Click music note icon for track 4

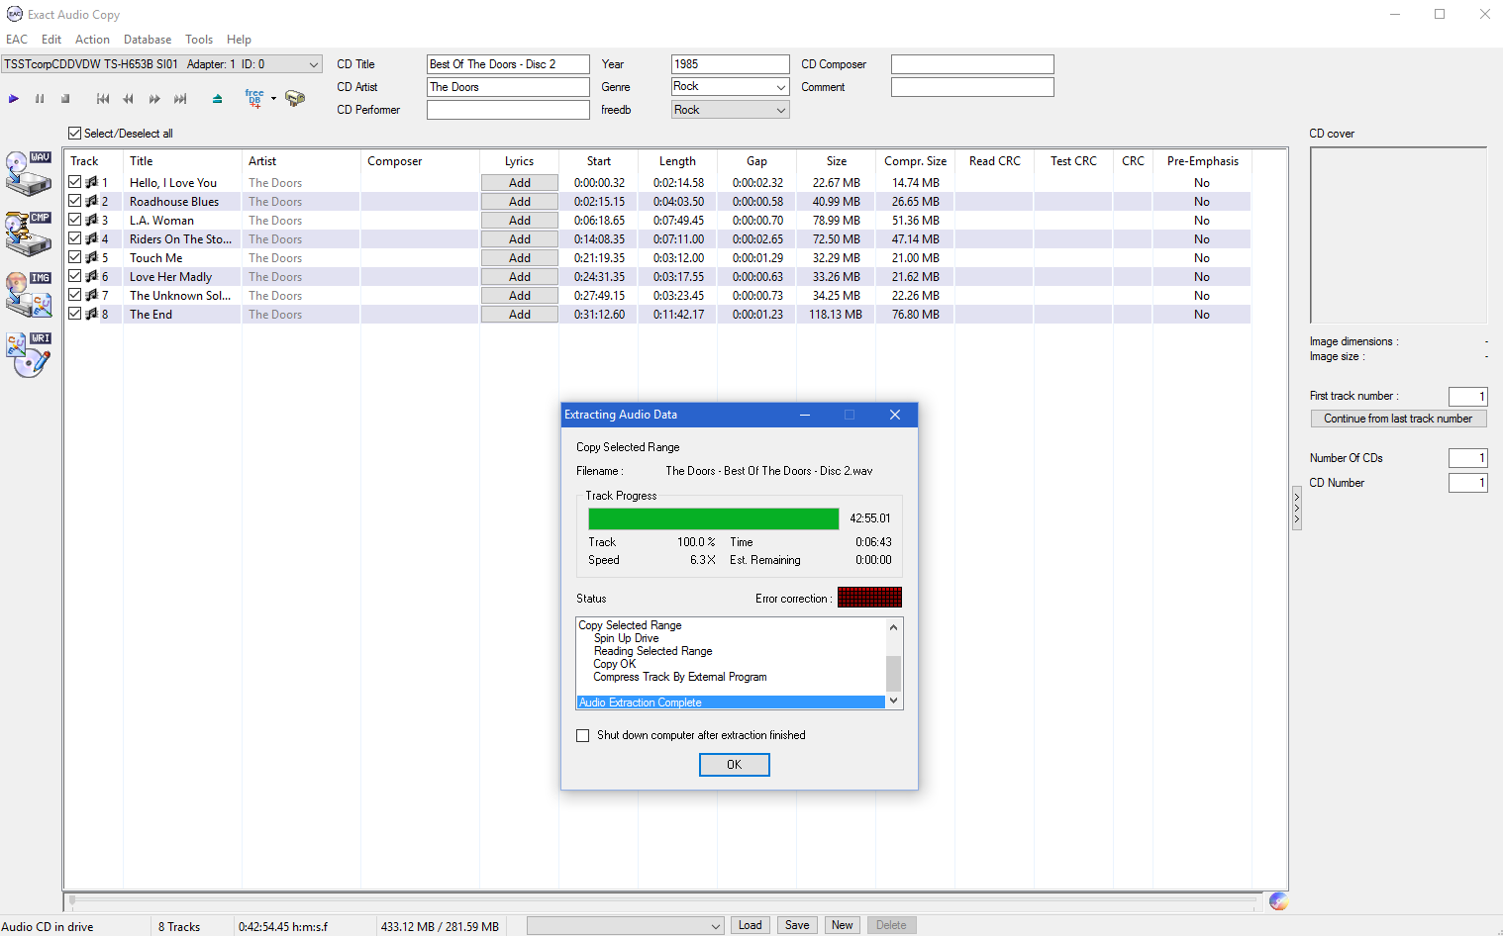click(x=91, y=238)
